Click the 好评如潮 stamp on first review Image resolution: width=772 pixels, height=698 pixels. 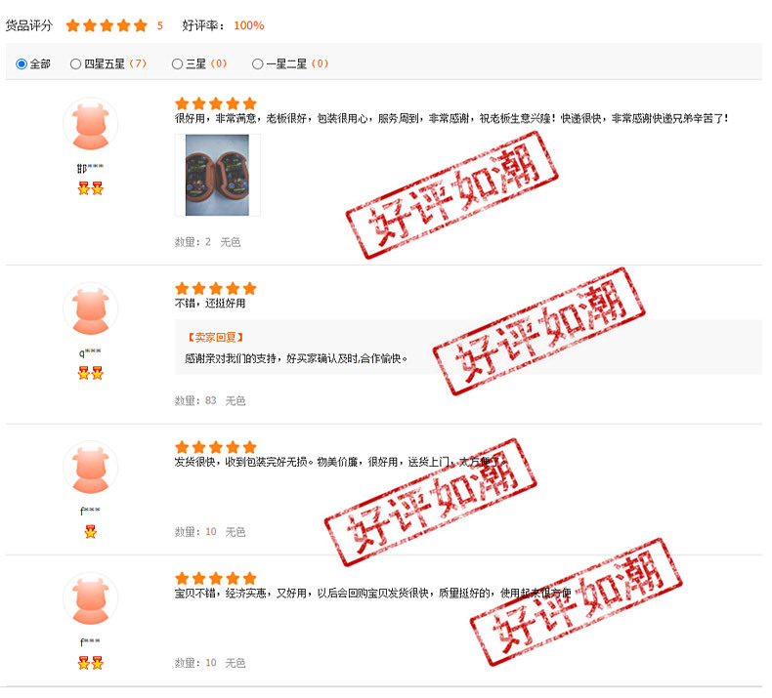point(452,195)
